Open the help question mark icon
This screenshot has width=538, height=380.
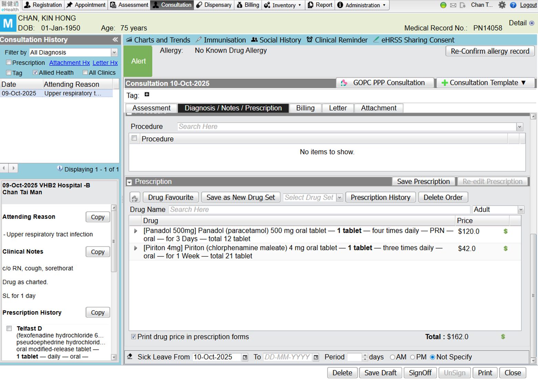pyautogui.click(x=513, y=5)
